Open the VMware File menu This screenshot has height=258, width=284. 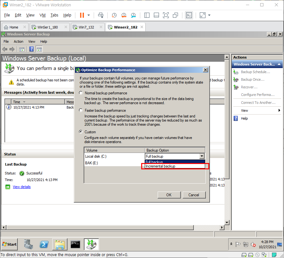coord(7,15)
